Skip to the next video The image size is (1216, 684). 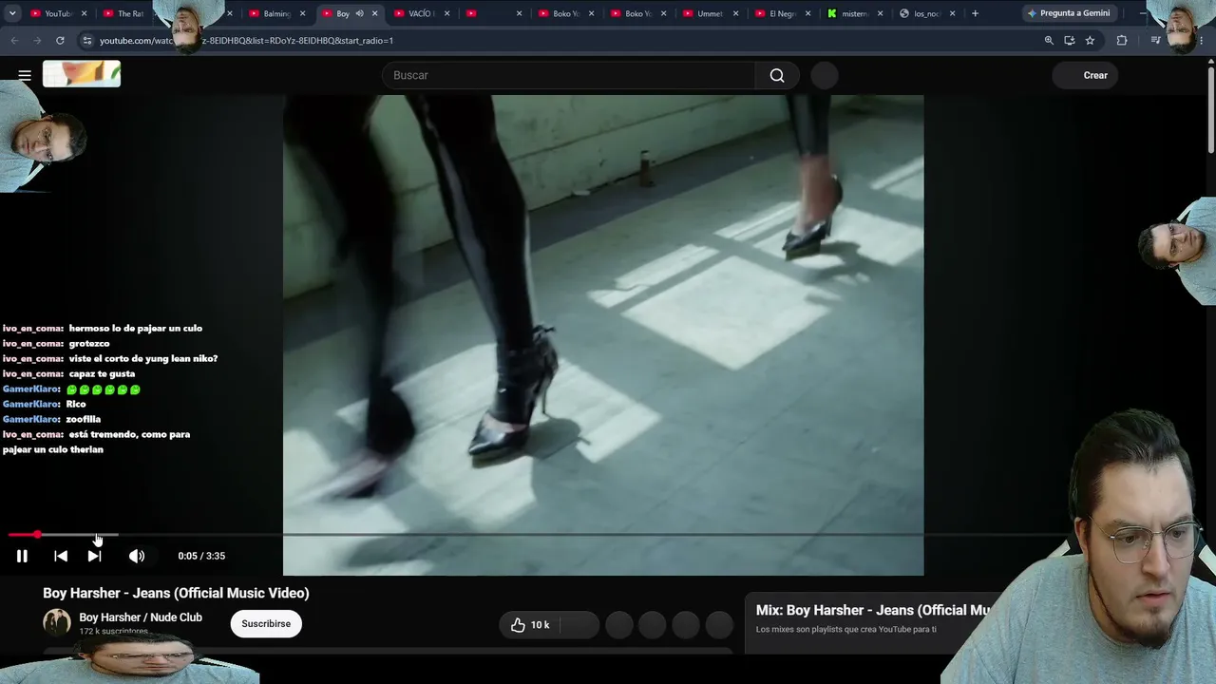94,556
